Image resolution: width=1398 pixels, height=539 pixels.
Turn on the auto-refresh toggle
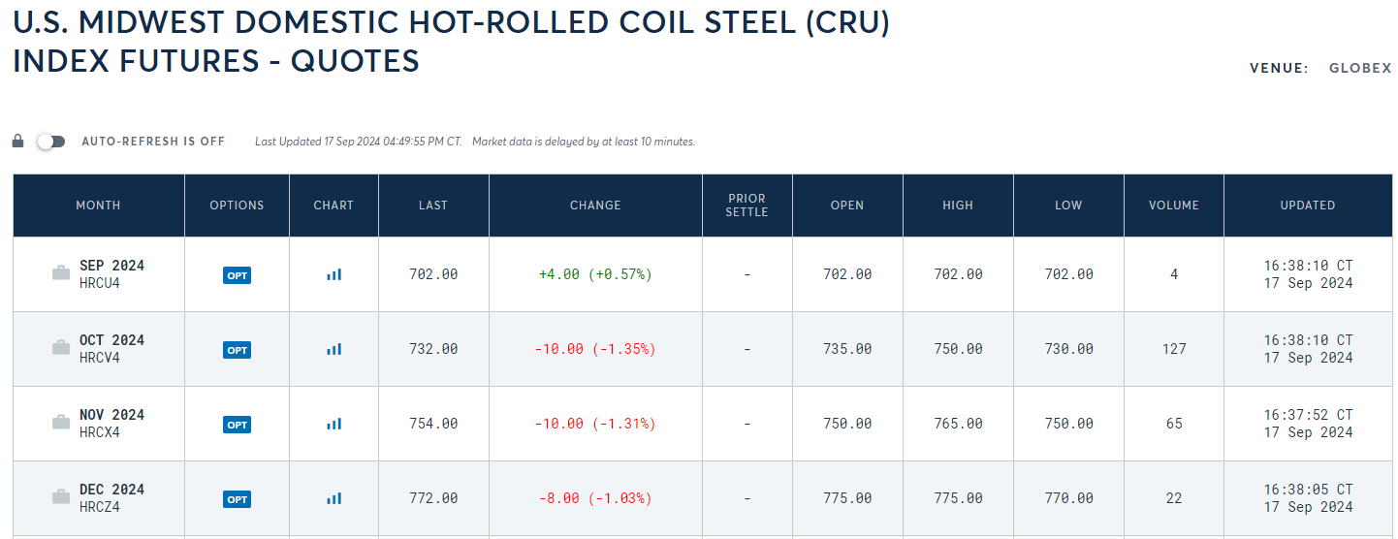pyautogui.click(x=50, y=142)
